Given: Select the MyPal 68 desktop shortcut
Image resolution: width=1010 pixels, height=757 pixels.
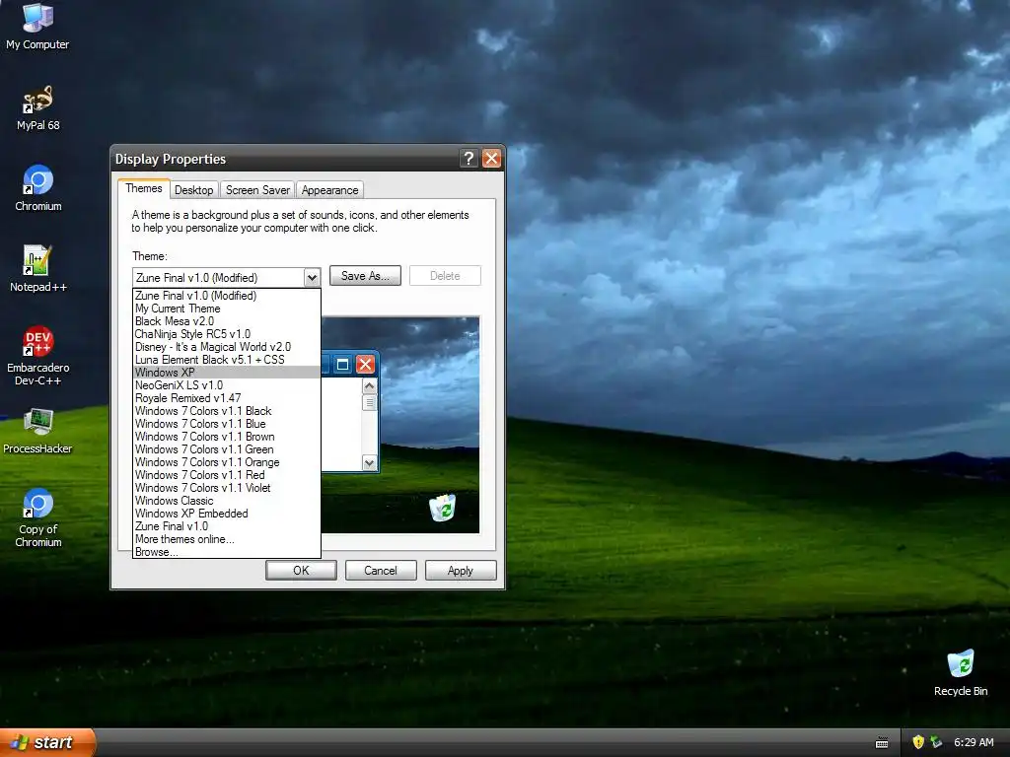Looking at the screenshot, I should tap(38, 108).
